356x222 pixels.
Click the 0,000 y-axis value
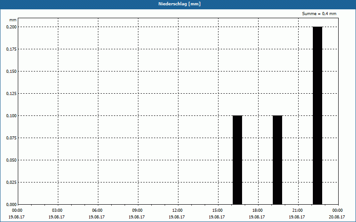pyautogui.click(x=12, y=205)
